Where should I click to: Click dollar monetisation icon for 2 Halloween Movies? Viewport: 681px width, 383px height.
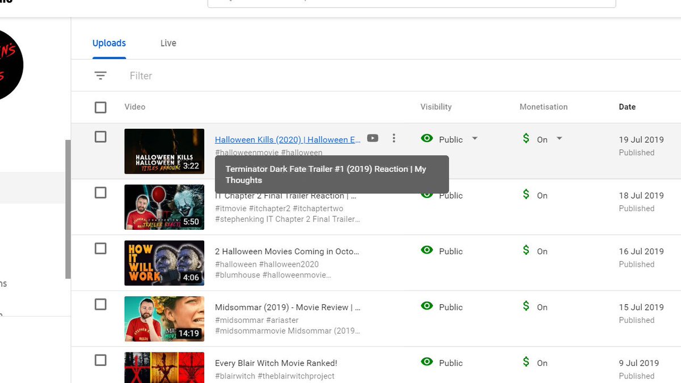526,250
